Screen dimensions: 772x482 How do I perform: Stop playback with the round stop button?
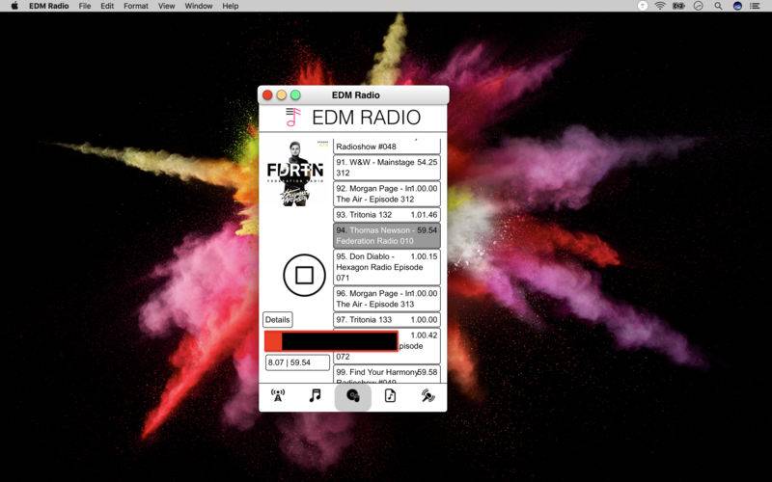(304, 276)
